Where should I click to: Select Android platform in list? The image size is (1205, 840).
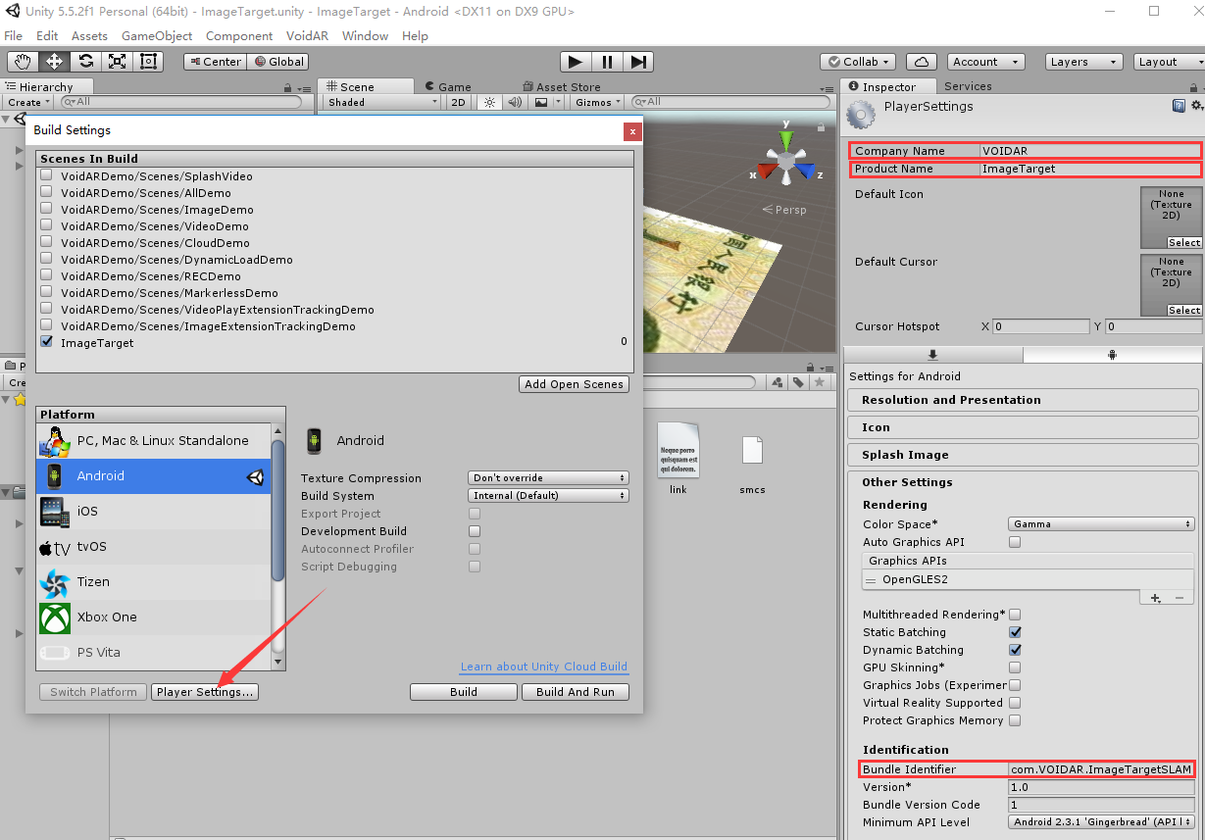[154, 476]
